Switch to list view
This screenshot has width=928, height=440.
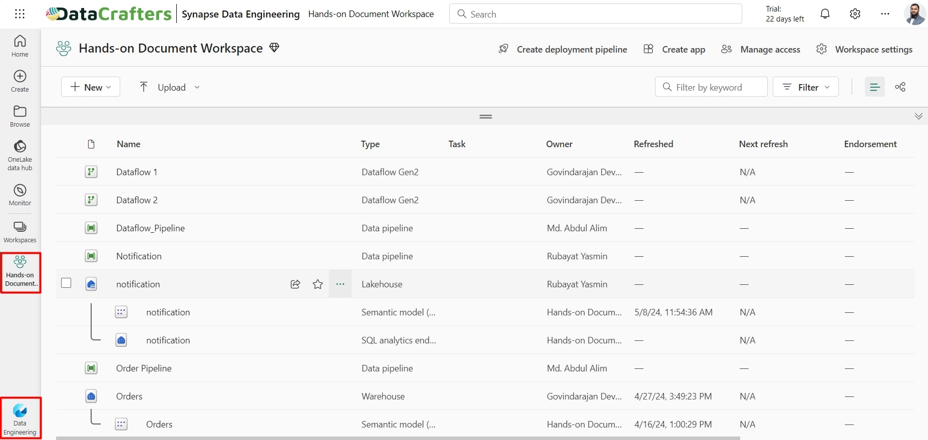[x=874, y=87]
